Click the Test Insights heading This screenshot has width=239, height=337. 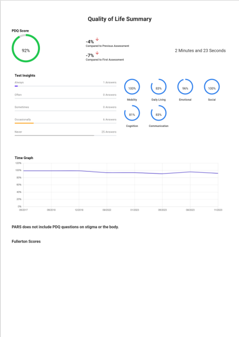tap(25, 75)
